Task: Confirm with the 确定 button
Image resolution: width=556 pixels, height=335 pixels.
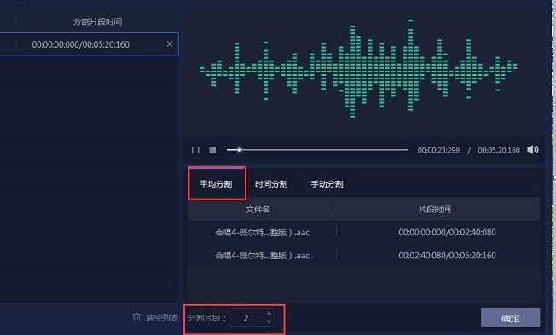Action: 510,318
